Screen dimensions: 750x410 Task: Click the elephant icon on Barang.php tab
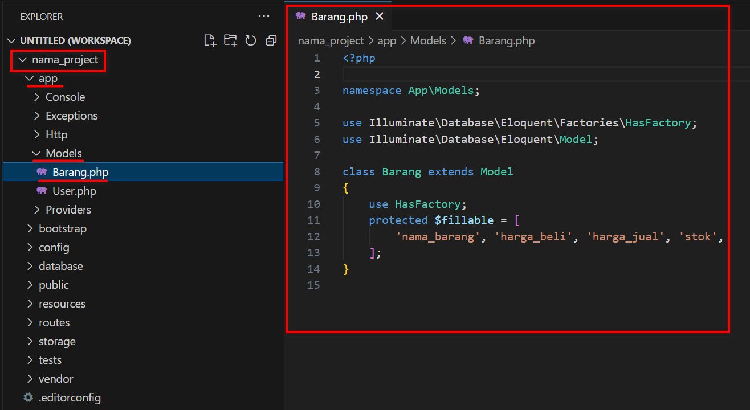pos(301,17)
